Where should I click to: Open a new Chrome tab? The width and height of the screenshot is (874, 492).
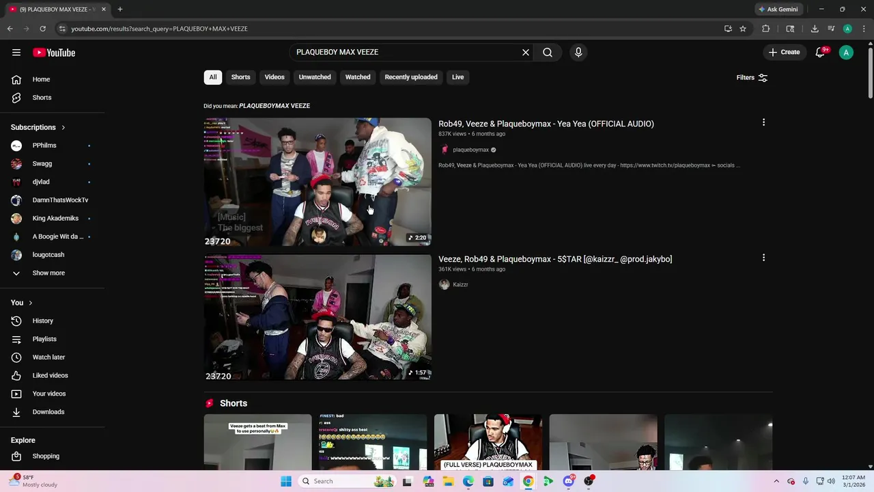[119, 9]
